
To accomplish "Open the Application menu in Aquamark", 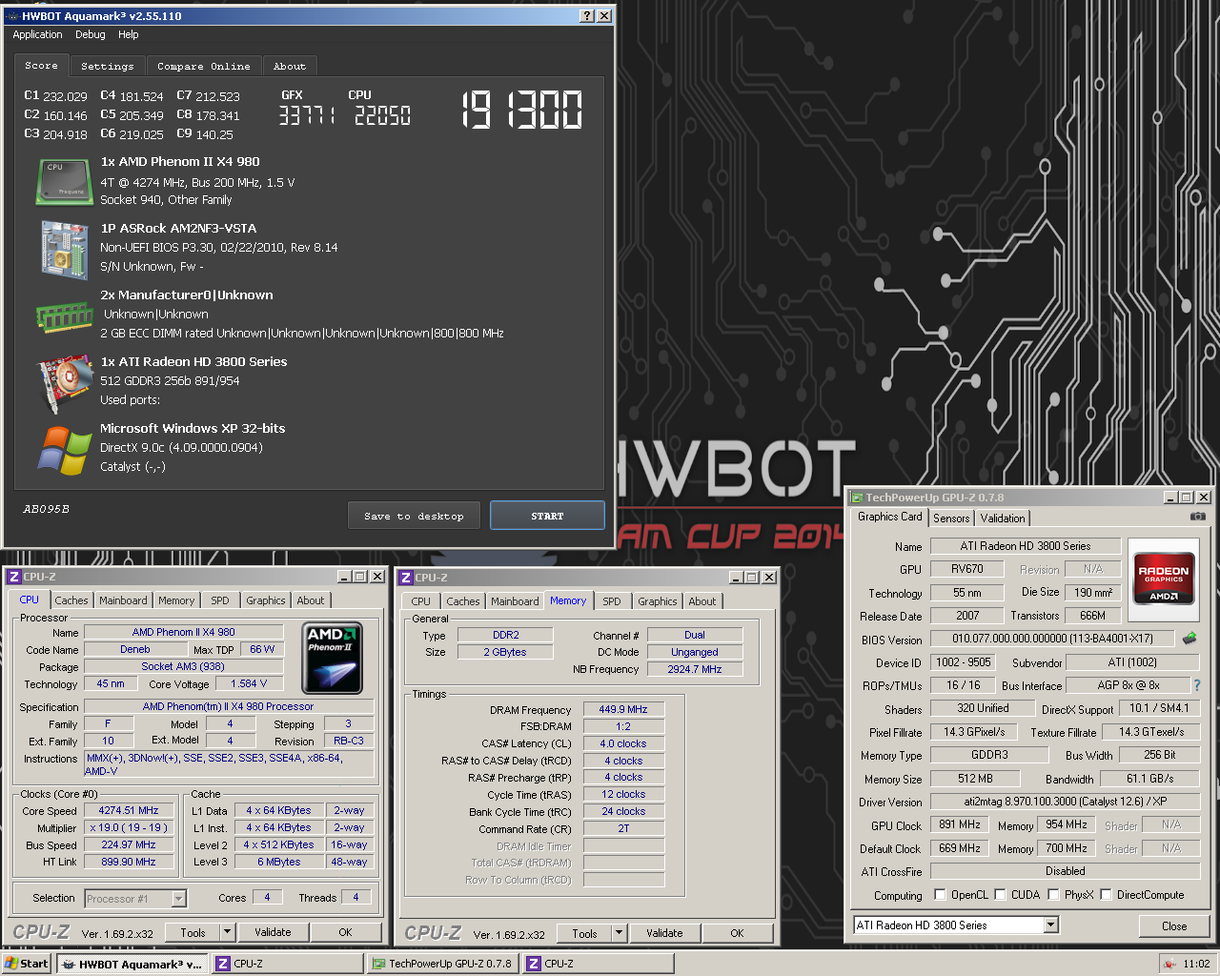I will coord(37,34).
